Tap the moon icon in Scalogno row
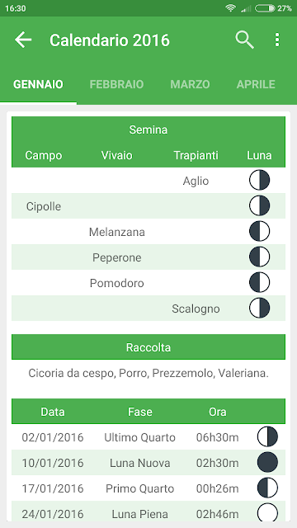 [259, 308]
